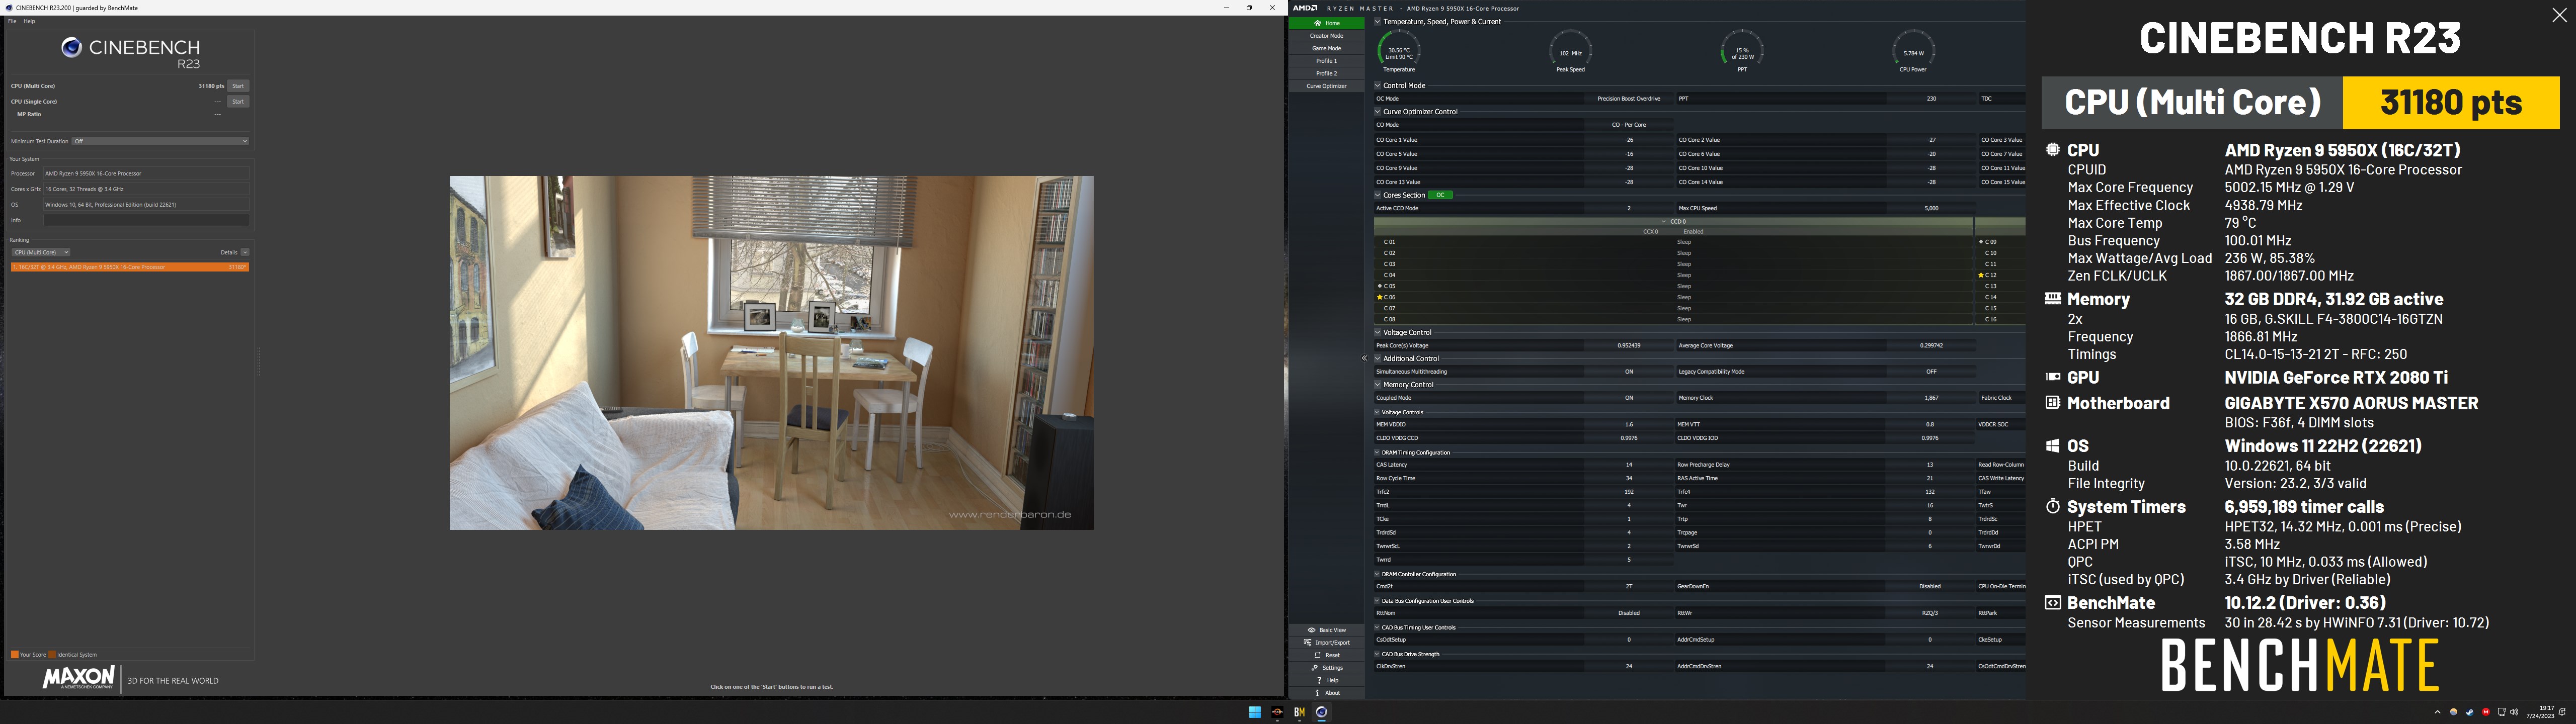
Task: Open About in Ryzen Master sidebar
Action: 1326,693
